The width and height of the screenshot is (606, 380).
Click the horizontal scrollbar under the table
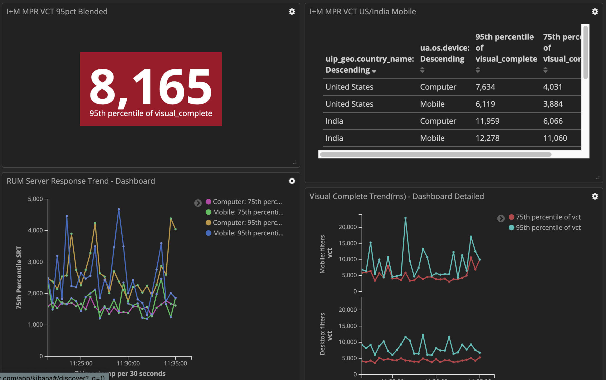[x=435, y=154]
